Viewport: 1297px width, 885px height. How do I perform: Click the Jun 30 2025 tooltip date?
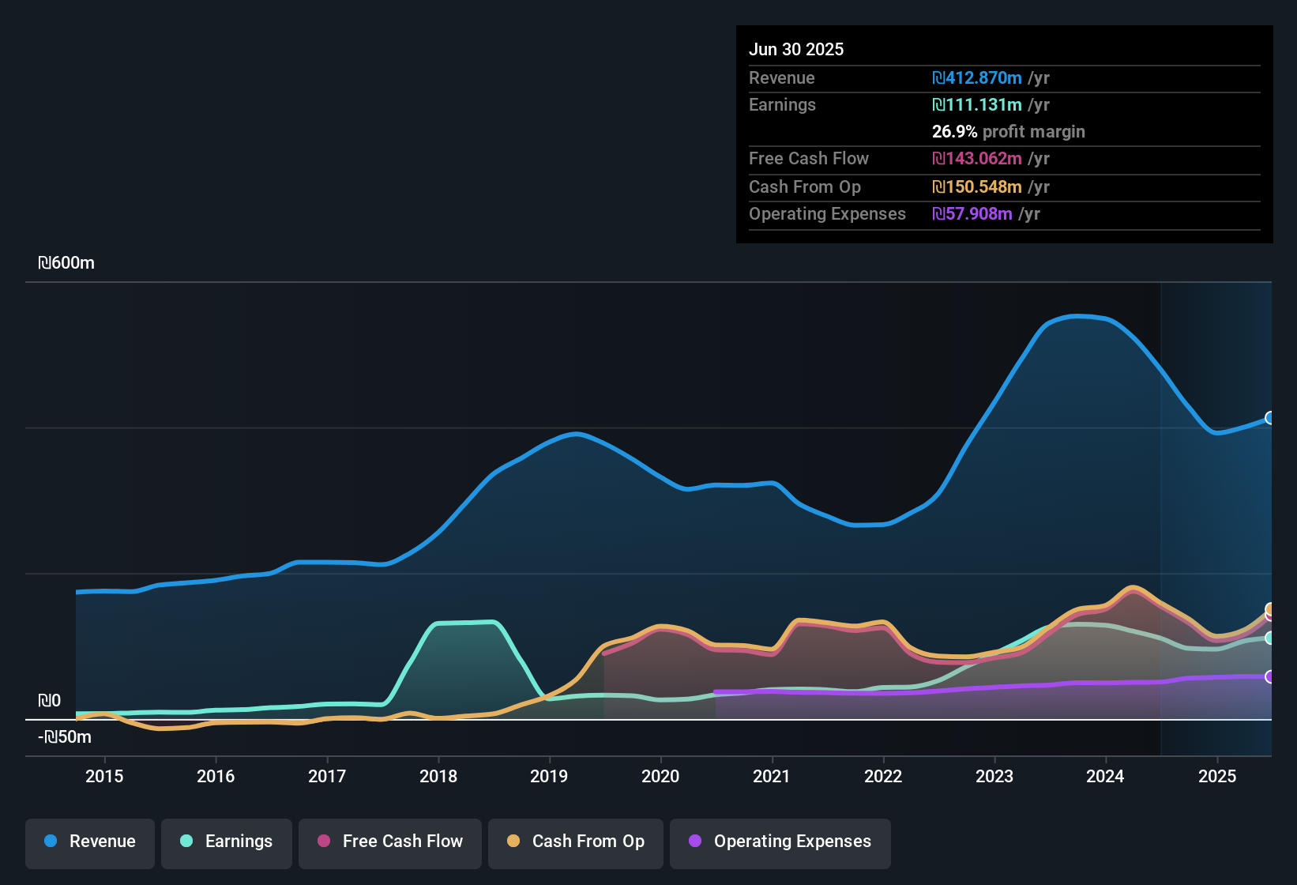tap(796, 49)
